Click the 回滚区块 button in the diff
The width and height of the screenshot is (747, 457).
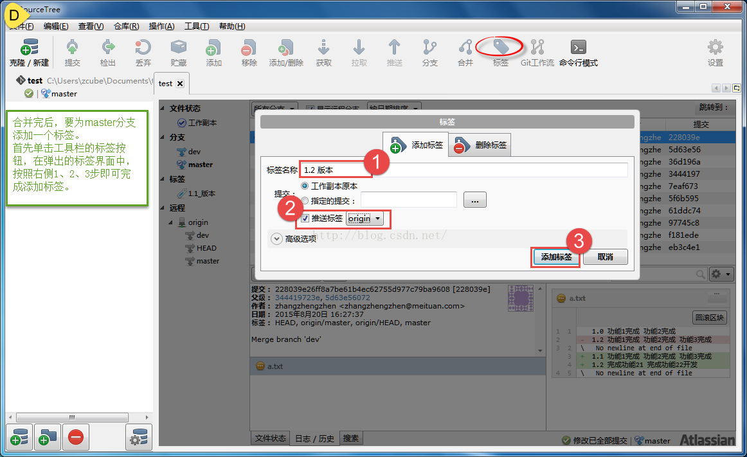pos(709,318)
